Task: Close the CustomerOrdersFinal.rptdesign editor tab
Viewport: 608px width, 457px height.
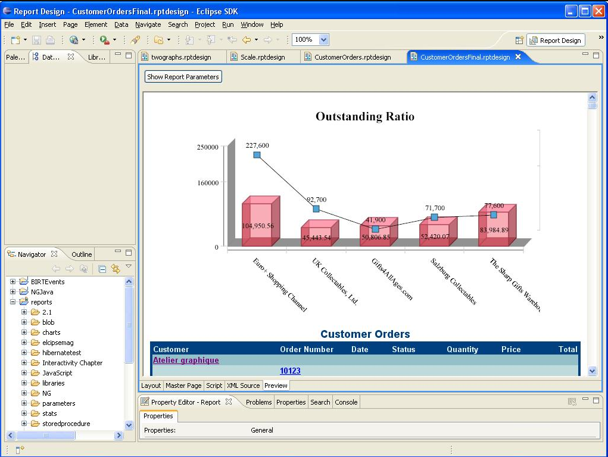Action: tap(518, 57)
